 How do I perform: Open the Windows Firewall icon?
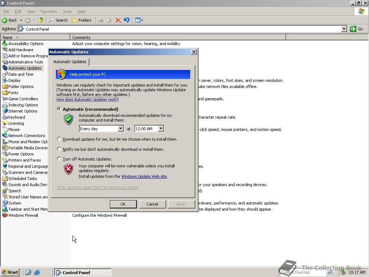pyautogui.click(x=5, y=215)
